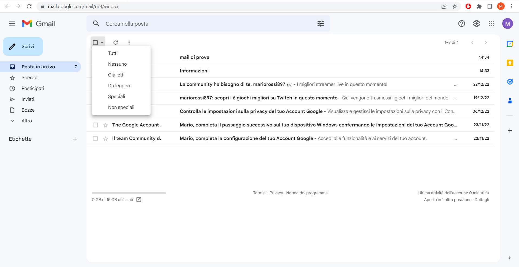This screenshot has height=267, width=519.
Task: Click the Scrivi compose button
Action: click(x=23, y=46)
